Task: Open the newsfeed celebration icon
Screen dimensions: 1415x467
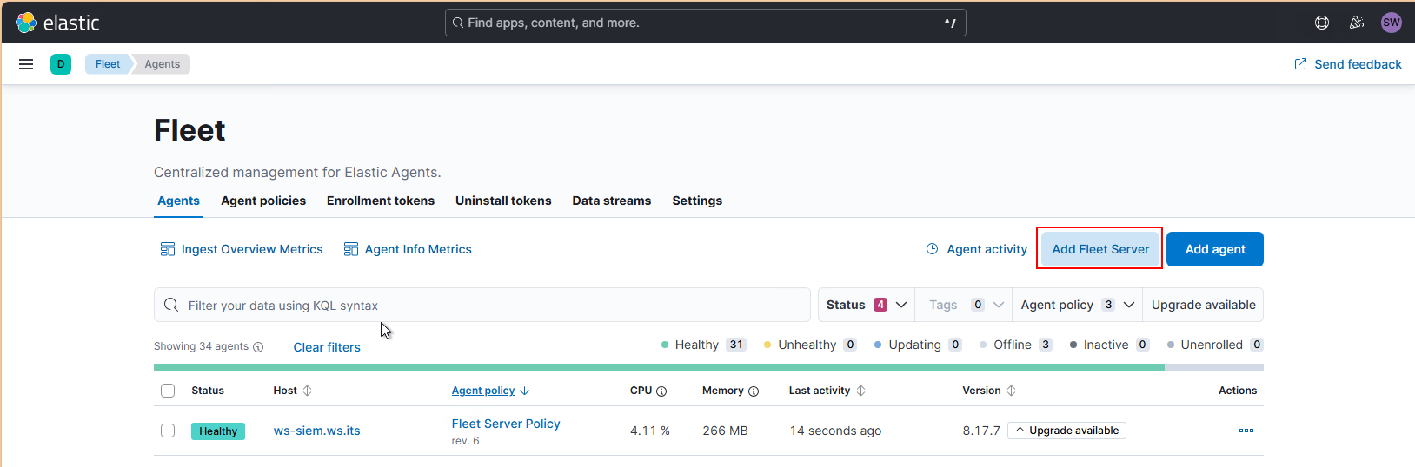Action: [1357, 23]
